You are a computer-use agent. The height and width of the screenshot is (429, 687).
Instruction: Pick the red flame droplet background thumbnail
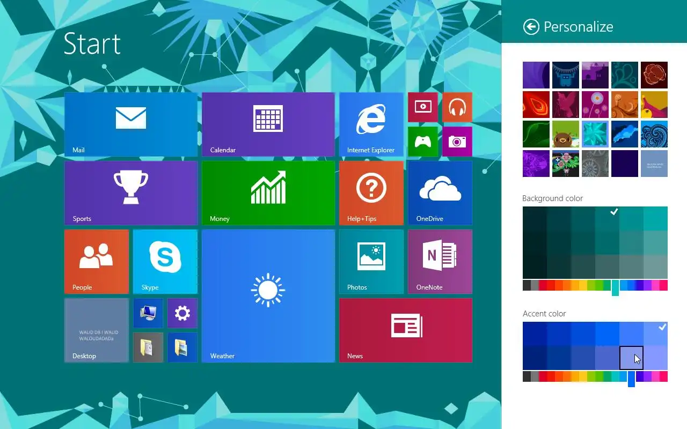click(x=536, y=105)
